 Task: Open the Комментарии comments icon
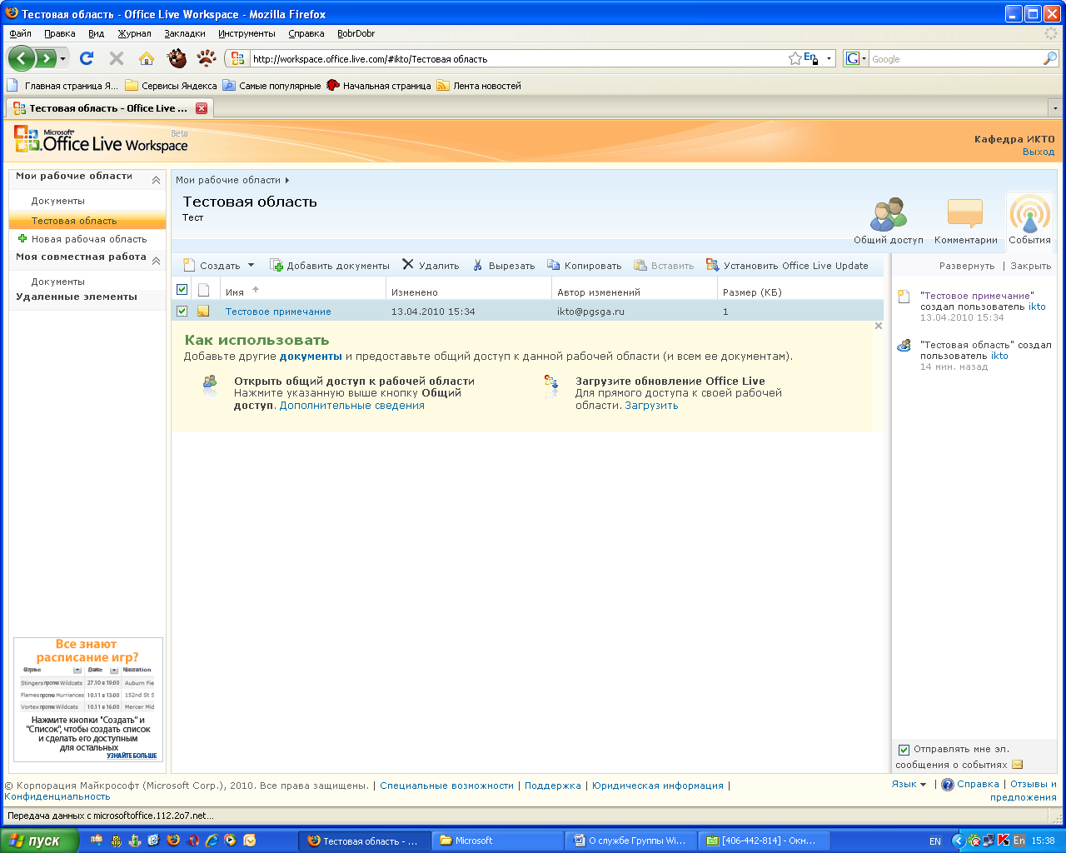coord(965,221)
